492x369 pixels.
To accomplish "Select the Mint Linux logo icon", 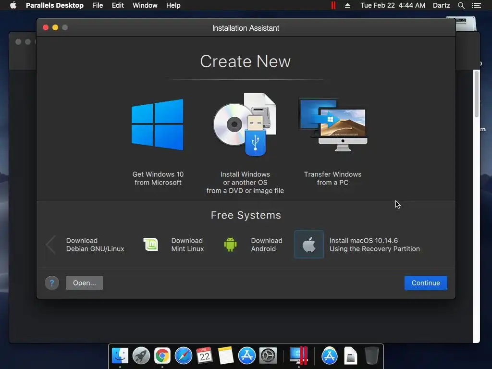I will 150,245.
